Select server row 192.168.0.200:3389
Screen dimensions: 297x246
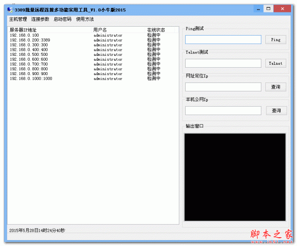click(93, 40)
